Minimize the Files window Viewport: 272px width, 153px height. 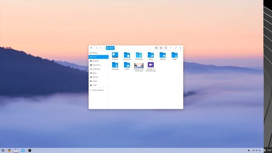pyautogui.click(x=171, y=48)
